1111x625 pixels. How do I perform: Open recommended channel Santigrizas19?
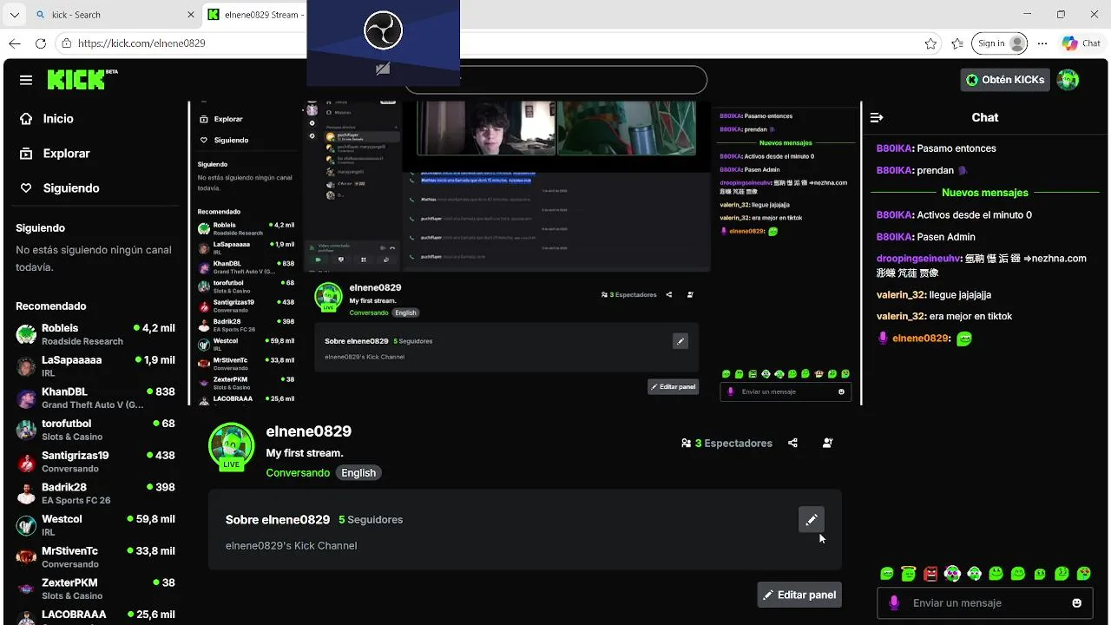coord(95,462)
